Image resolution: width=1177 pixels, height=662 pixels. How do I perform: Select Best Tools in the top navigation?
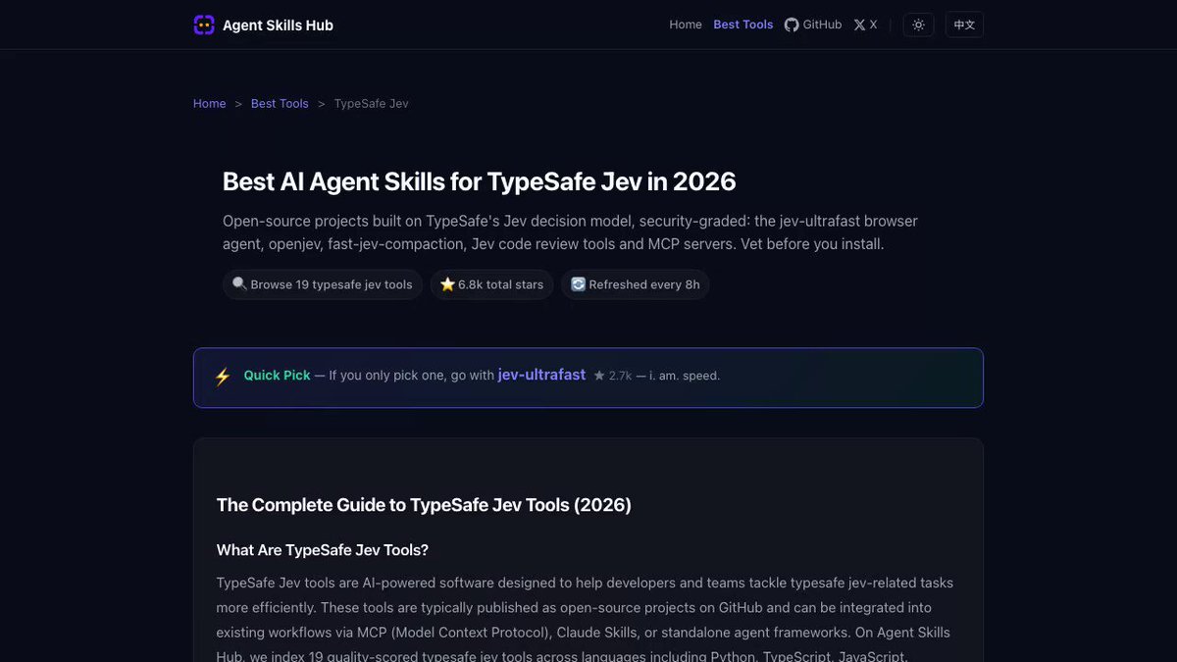click(x=742, y=25)
